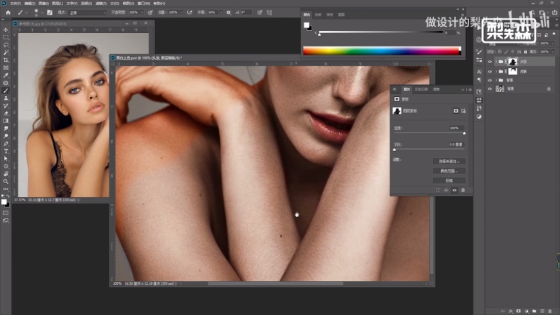Viewport: 560px width, 315px height.
Task: Click the 头发 layer mask thumbnail
Action: coord(513,62)
